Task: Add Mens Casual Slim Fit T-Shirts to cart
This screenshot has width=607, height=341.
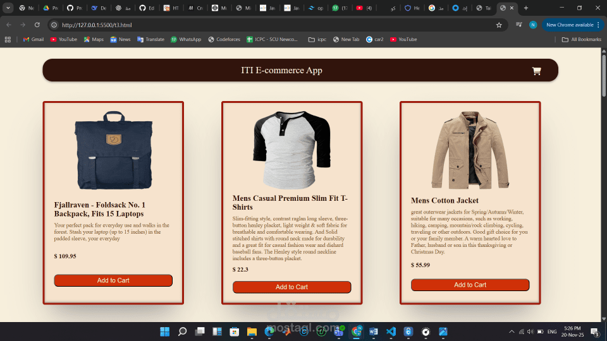Action: (x=291, y=287)
